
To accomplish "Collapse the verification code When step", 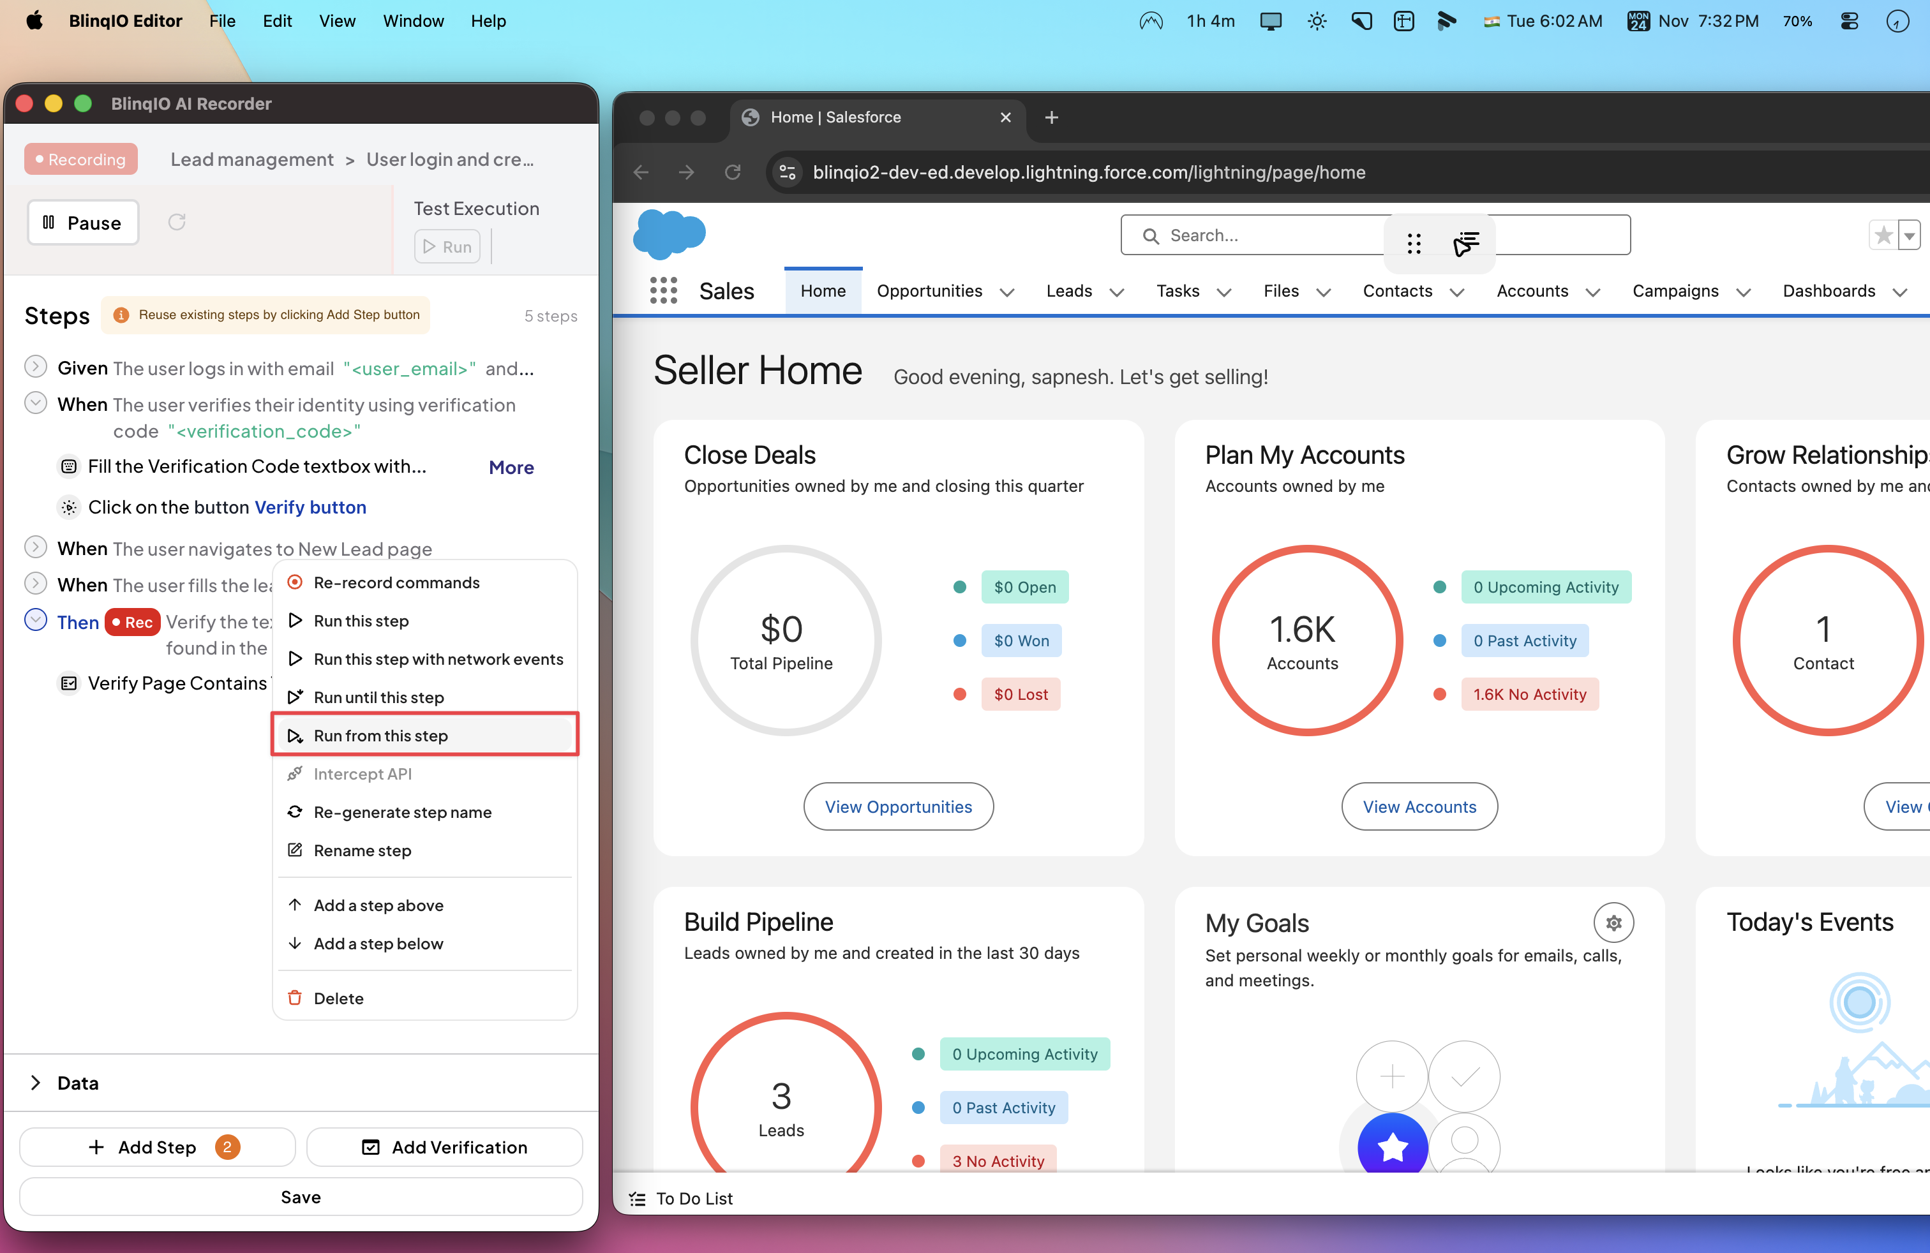I will pyautogui.click(x=36, y=403).
